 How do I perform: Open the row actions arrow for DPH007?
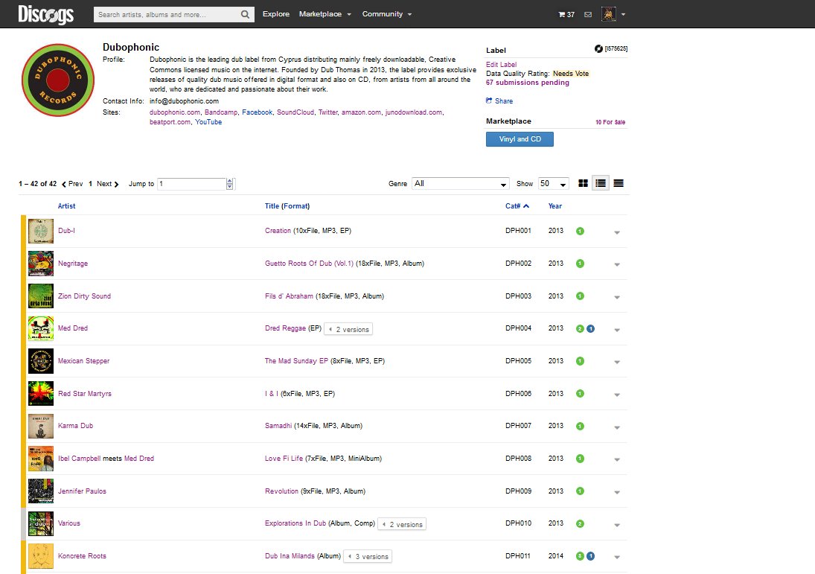617,427
